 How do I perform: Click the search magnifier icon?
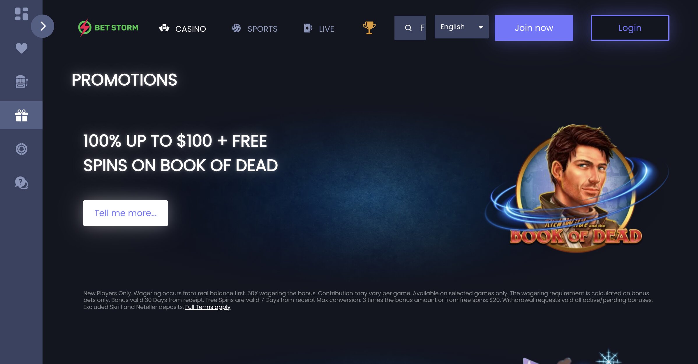pos(408,28)
